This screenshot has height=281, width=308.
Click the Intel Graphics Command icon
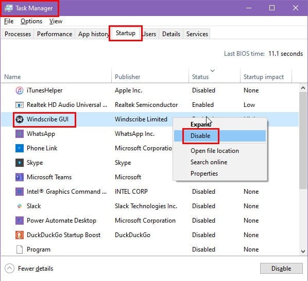(20, 192)
